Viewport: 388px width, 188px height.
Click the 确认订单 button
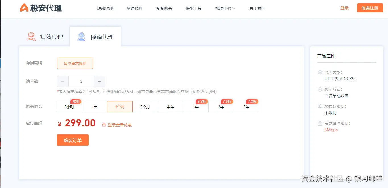[73, 140]
